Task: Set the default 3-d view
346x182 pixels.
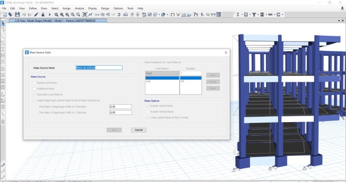Action: [97, 15]
